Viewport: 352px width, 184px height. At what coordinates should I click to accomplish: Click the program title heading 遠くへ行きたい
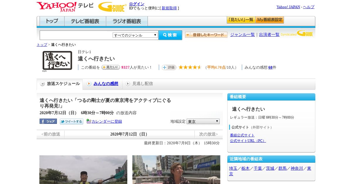pyautogui.click(x=96, y=59)
